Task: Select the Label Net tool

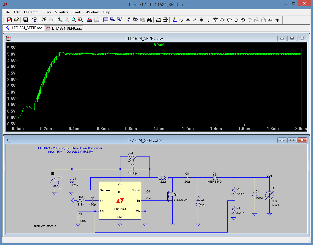Action: (x=188, y=20)
